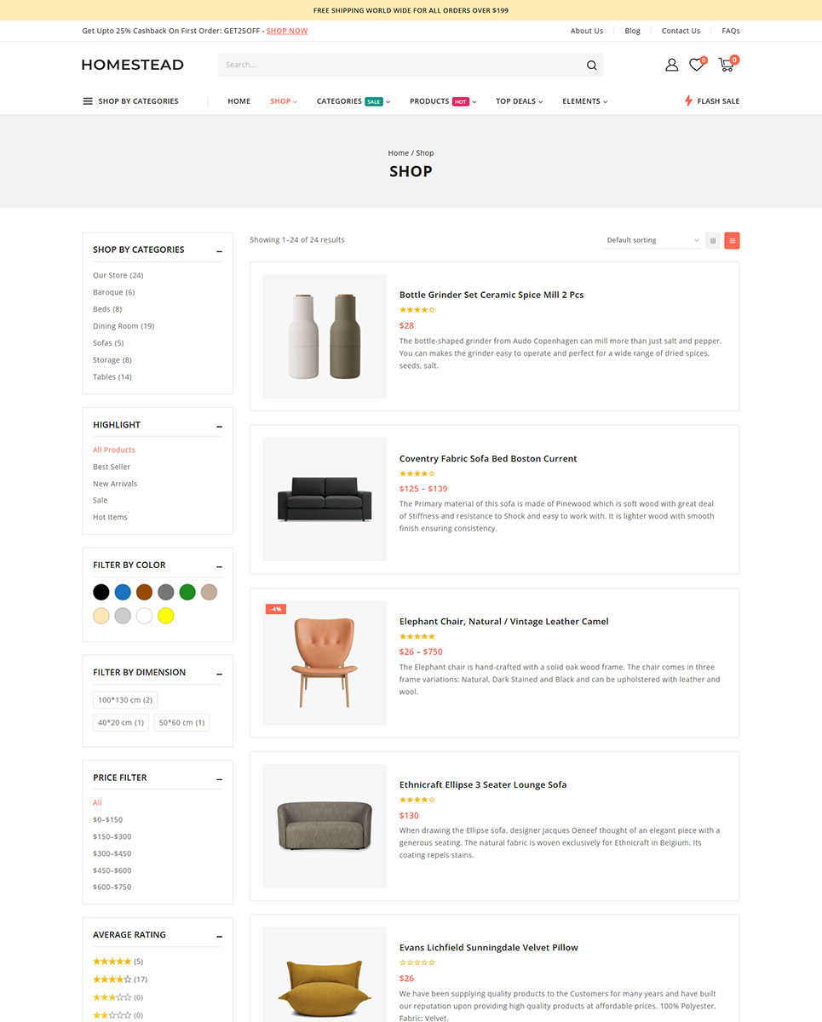822x1022 pixels.
Task: Open the wishlist heart icon
Action: click(x=697, y=65)
